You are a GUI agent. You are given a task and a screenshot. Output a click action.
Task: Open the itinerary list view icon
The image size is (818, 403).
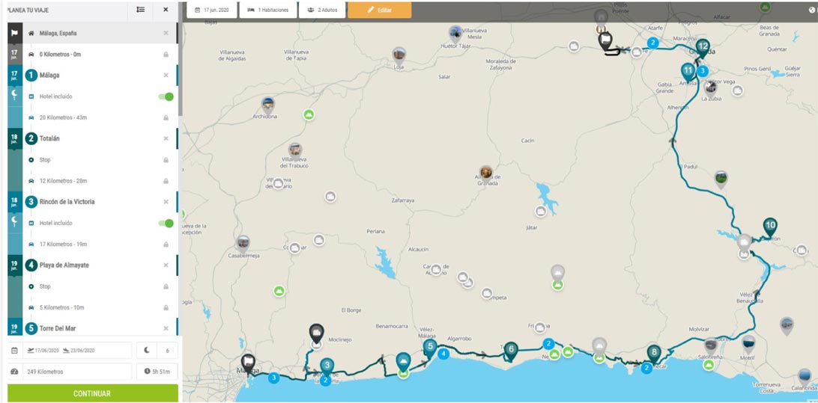(x=141, y=10)
